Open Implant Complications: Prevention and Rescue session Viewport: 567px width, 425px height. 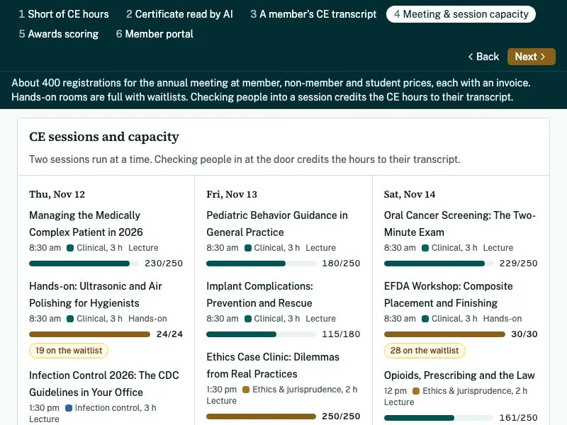[x=259, y=295]
